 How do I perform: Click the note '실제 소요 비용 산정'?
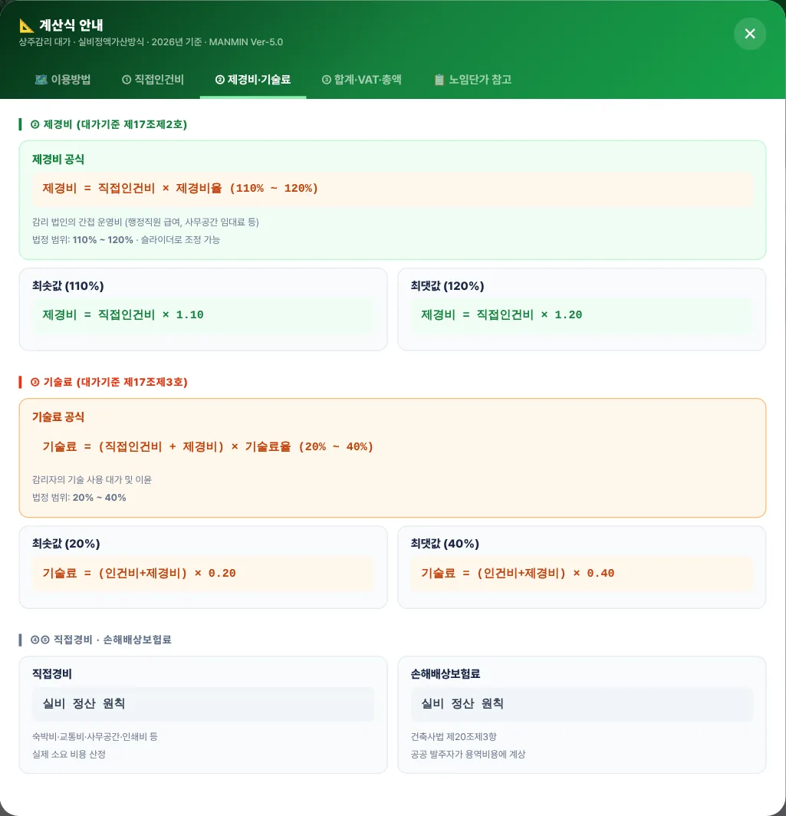click(x=69, y=755)
